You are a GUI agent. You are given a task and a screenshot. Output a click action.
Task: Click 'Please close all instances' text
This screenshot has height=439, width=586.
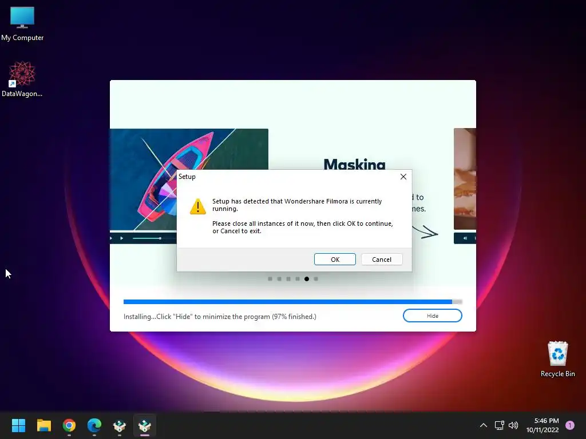coord(303,228)
